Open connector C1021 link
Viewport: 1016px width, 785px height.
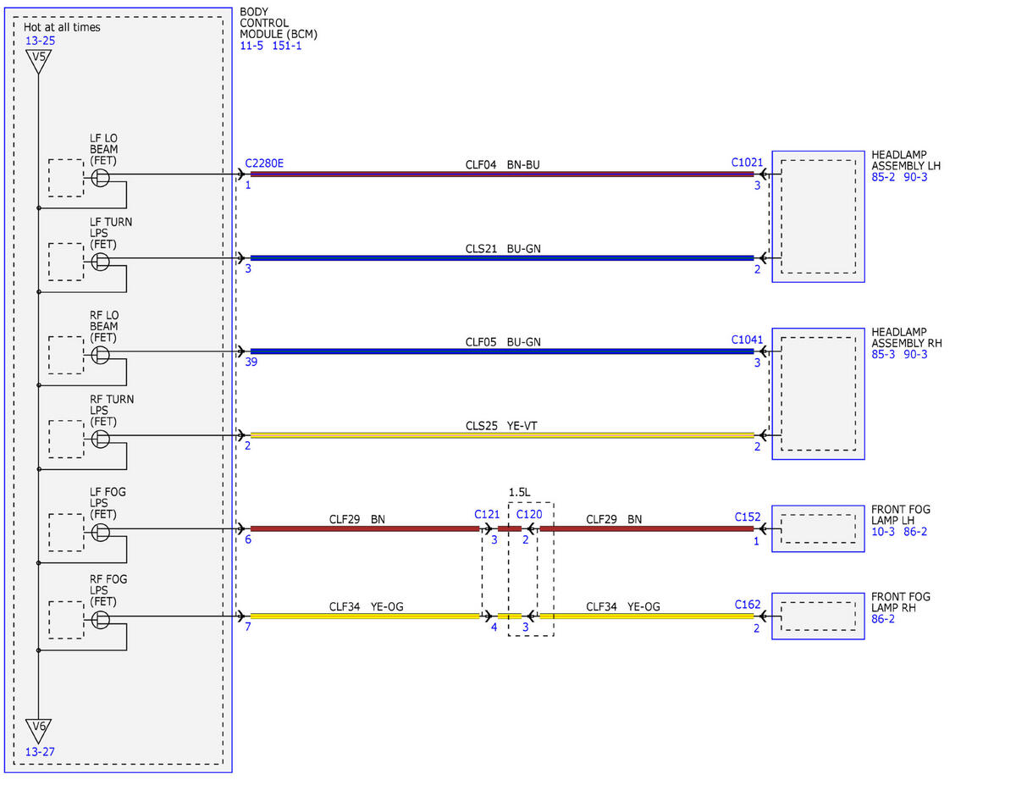coord(747,162)
